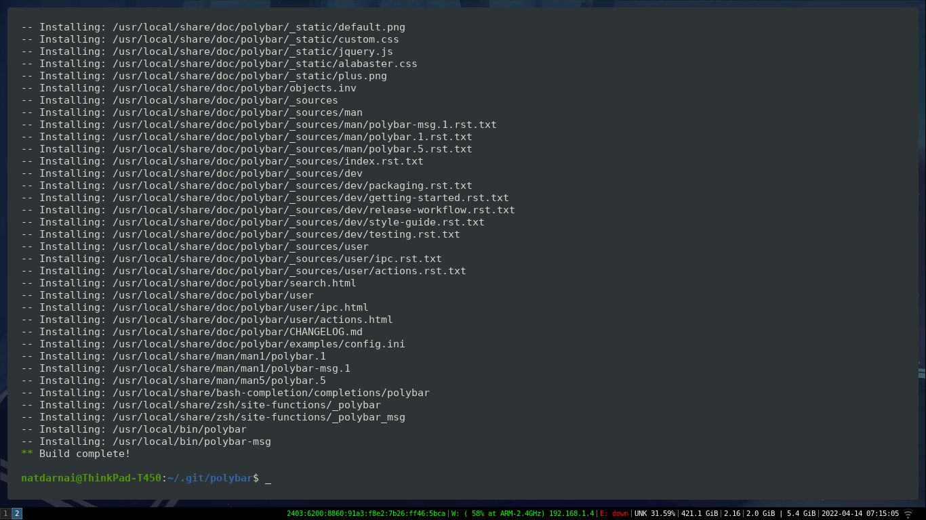Click the _static/plus.png install line
Viewport: 926px width, 520px height.
click(204, 76)
